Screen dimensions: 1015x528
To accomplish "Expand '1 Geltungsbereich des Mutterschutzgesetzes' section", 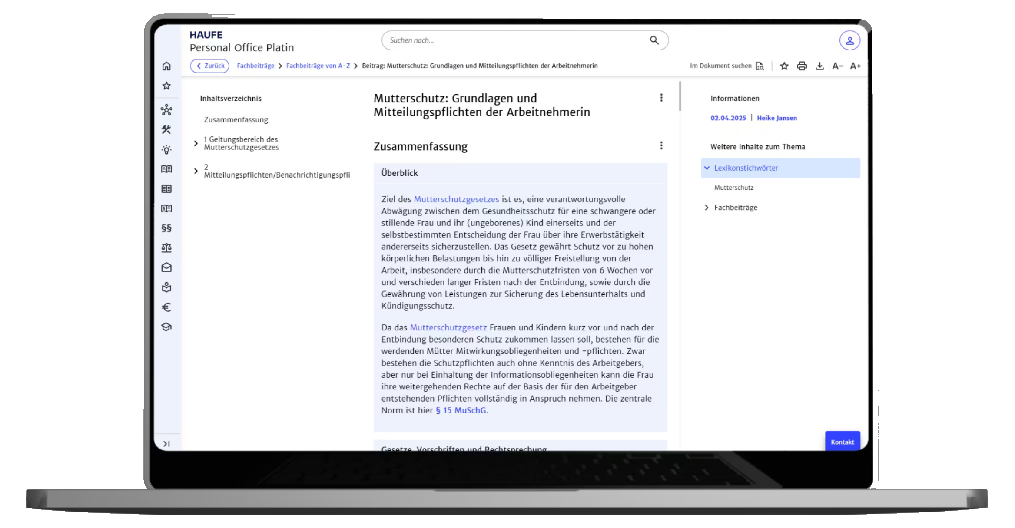I will pos(196,143).
